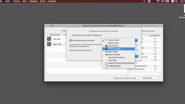Click Wi-Fi icon beside Airport Card

click(x=106, y=40)
